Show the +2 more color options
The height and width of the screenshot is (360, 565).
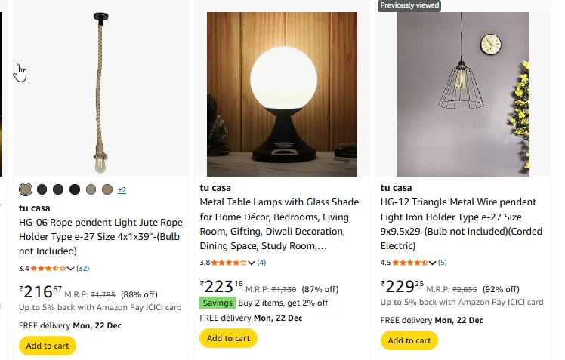click(122, 190)
